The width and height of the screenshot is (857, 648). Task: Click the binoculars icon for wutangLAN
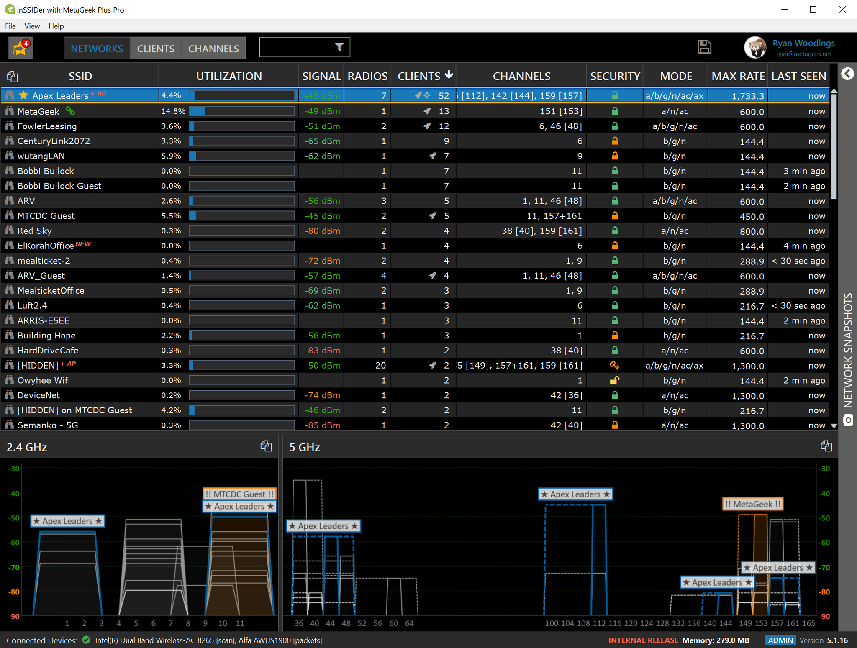pyautogui.click(x=9, y=156)
